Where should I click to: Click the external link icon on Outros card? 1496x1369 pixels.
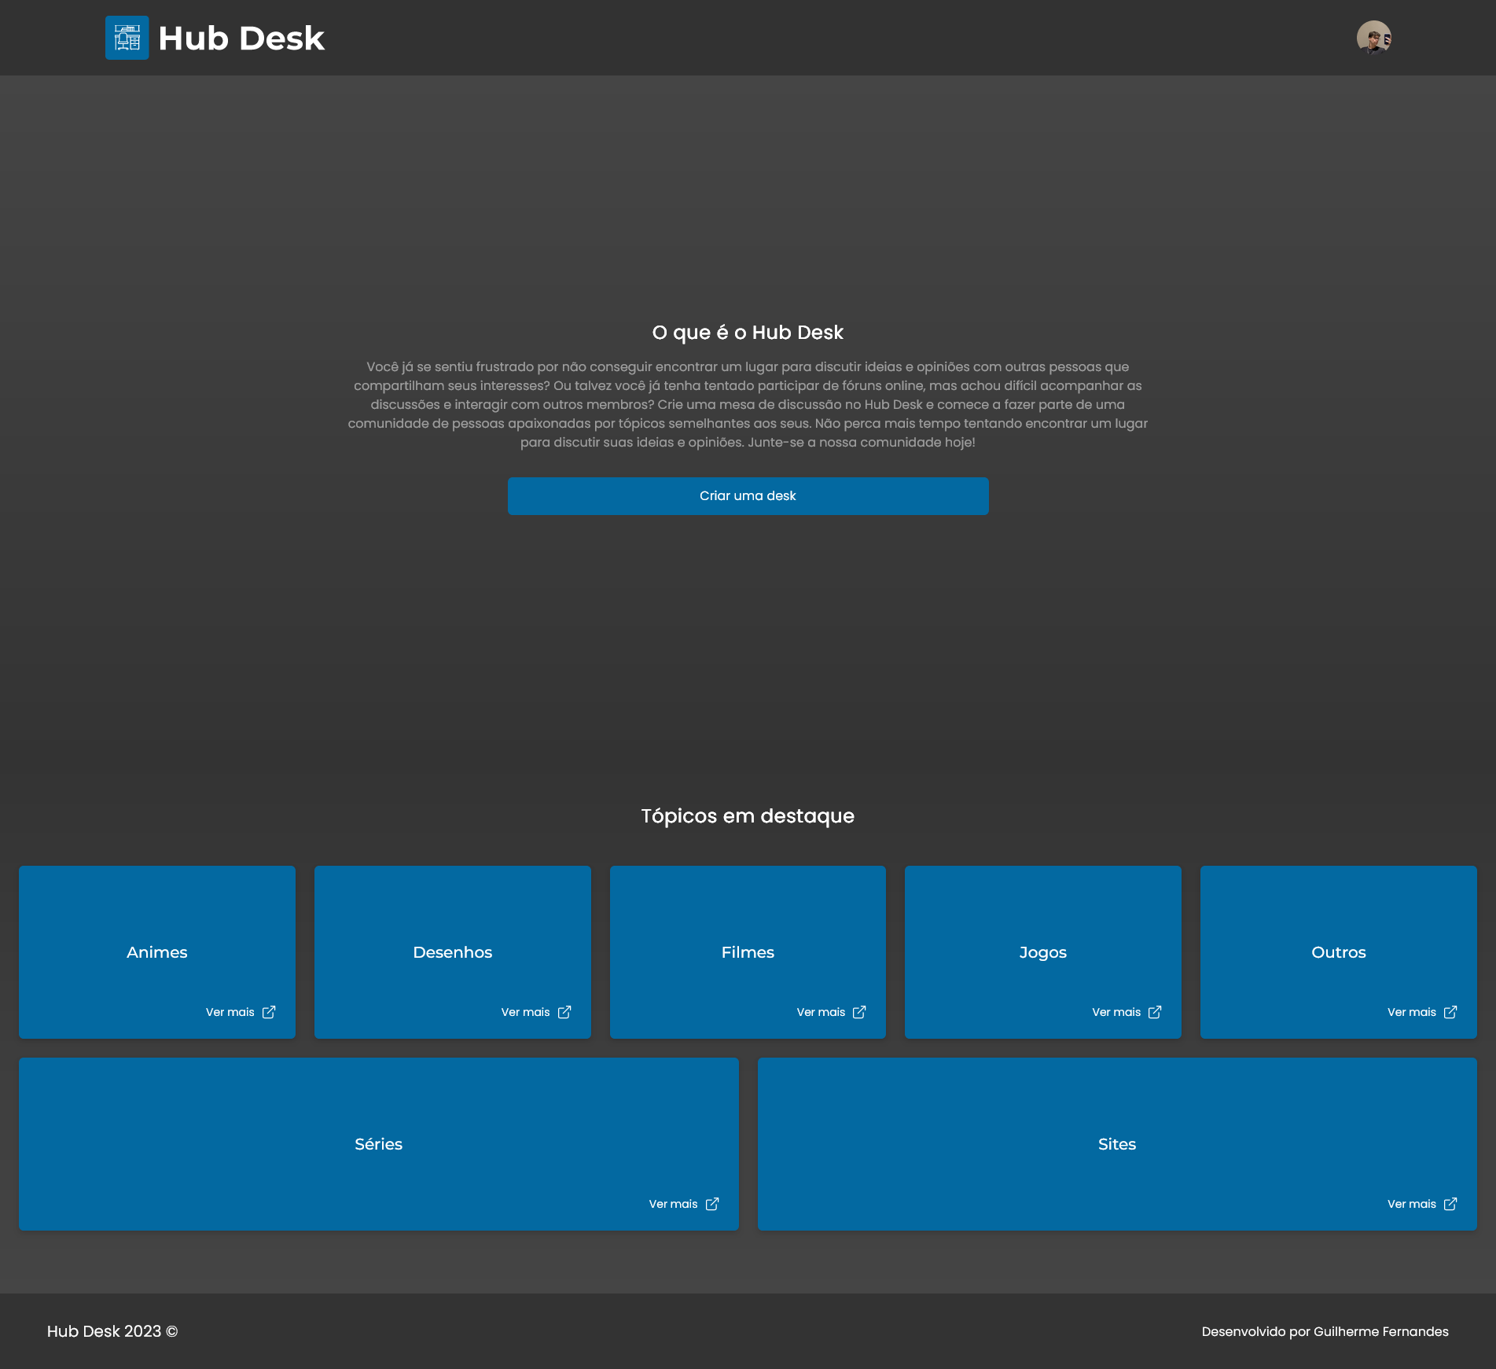[1450, 1012]
